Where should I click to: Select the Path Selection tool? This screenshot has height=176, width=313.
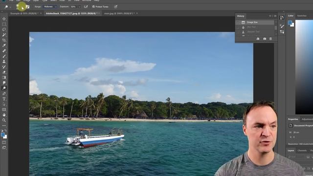[4, 104]
